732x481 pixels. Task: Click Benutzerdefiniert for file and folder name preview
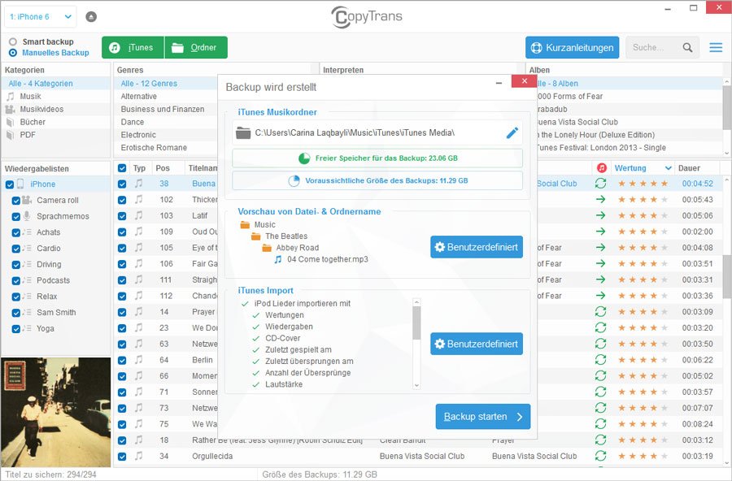477,247
